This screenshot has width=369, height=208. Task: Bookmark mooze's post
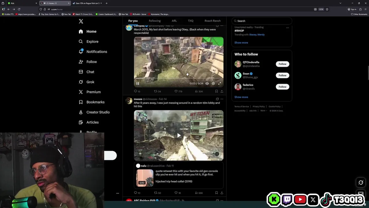pyautogui.click(x=216, y=193)
